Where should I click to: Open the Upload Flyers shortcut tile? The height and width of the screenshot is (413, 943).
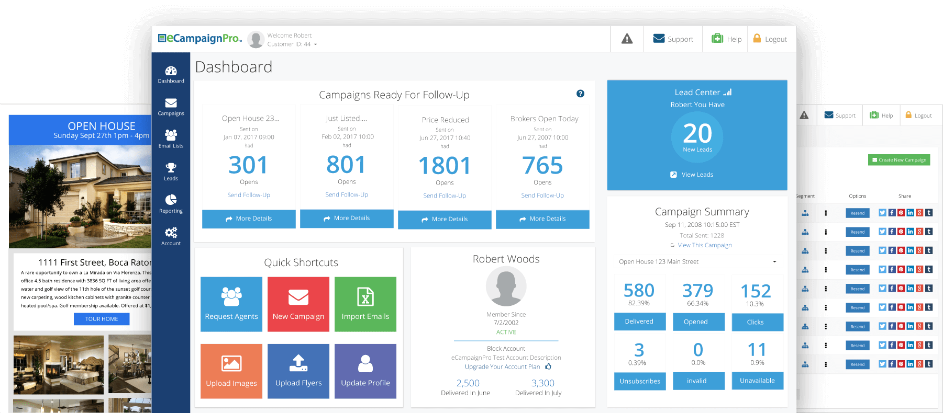[298, 371]
